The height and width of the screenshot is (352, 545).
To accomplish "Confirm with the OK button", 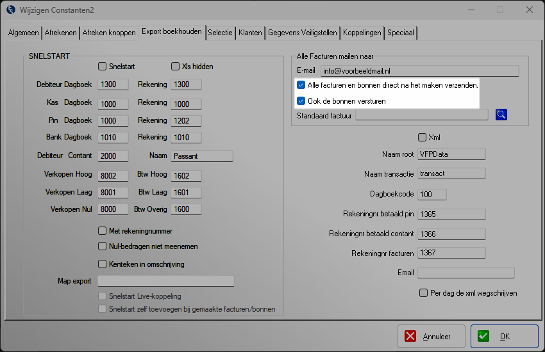I will click(x=505, y=336).
